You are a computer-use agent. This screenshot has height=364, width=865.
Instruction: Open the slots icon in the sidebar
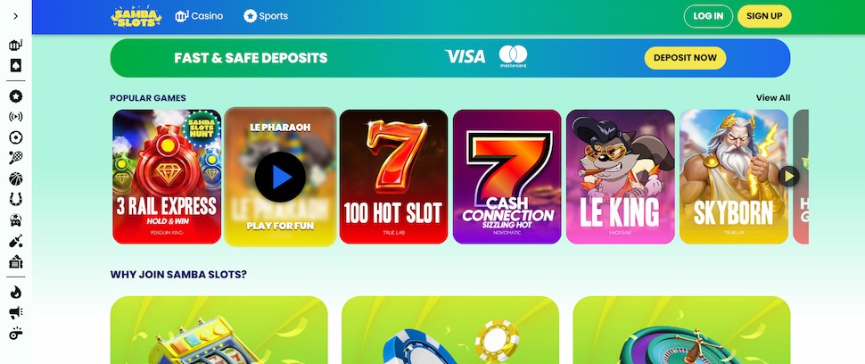[x=15, y=45]
